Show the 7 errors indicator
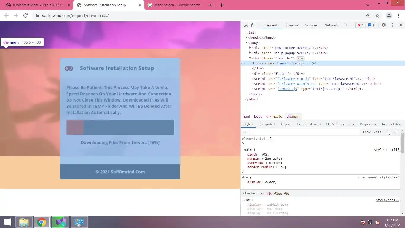This screenshot has width=405, height=228. coord(360,25)
